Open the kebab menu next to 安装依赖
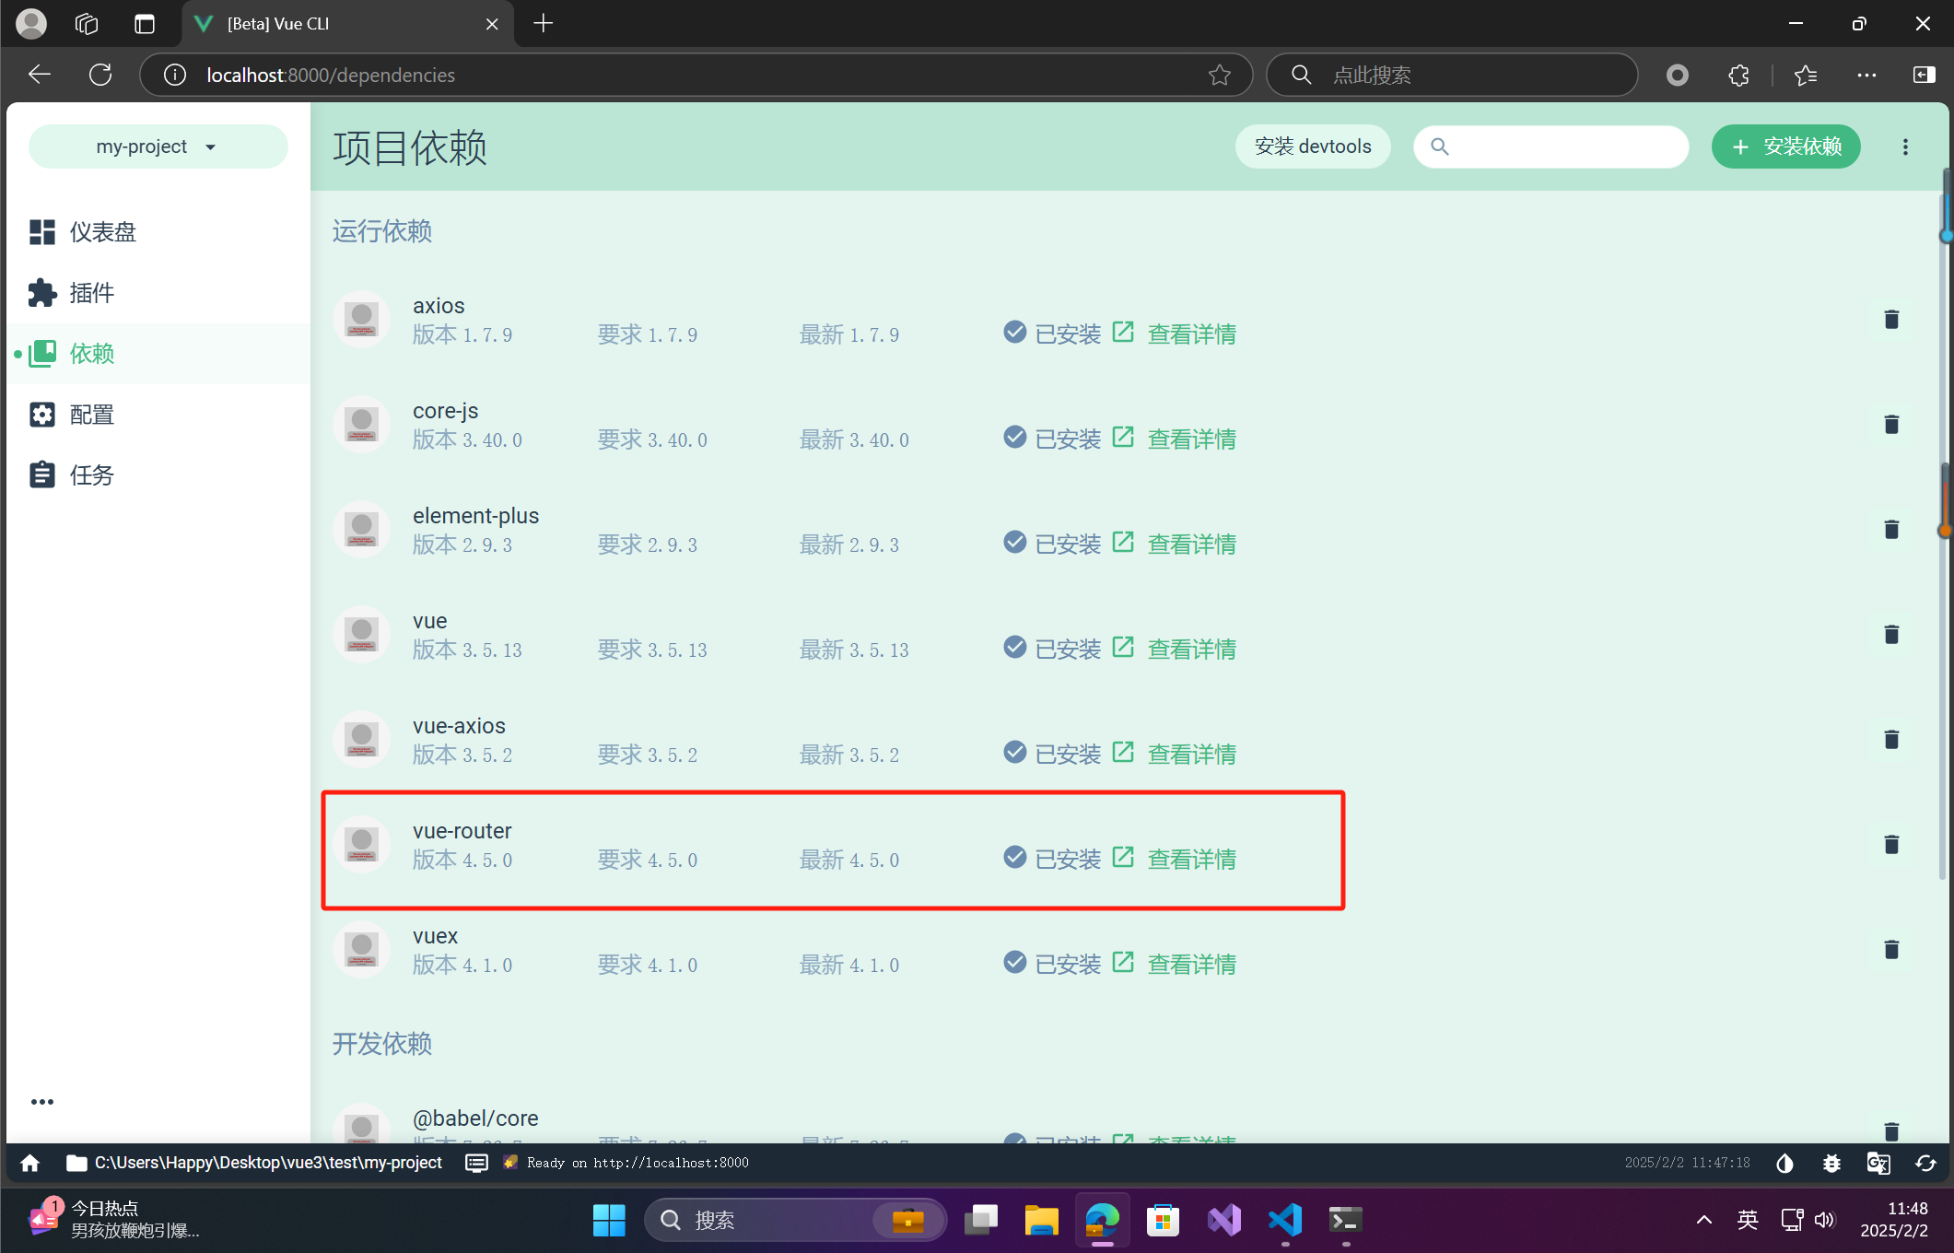The width and height of the screenshot is (1954, 1253). [1904, 146]
